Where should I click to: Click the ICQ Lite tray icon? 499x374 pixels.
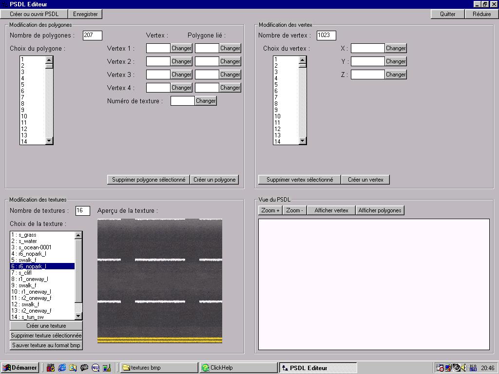(473, 368)
